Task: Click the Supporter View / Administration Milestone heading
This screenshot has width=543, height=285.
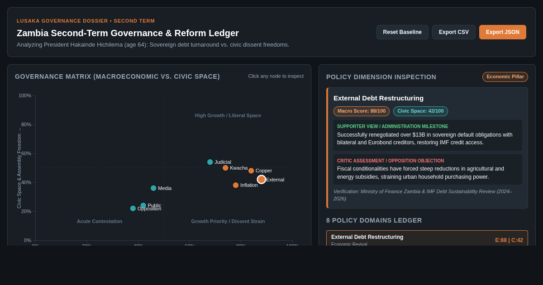Action: (393, 127)
